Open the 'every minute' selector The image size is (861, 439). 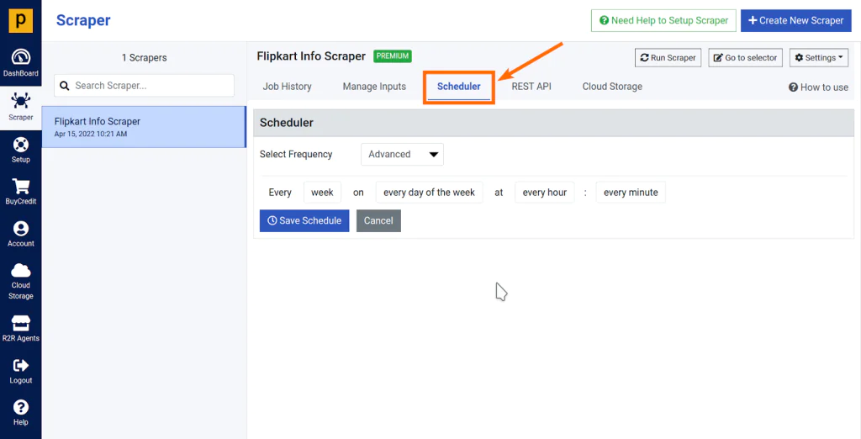[x=631, y=193]
